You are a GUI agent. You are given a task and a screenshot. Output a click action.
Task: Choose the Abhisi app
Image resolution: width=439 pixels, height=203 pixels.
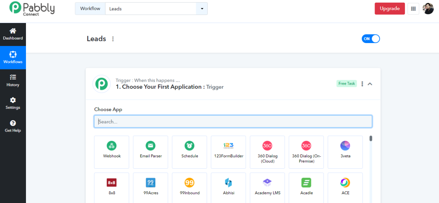[x=229, y=188]
